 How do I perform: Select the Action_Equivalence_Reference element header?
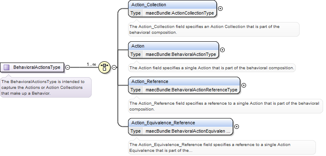point(180,123)
